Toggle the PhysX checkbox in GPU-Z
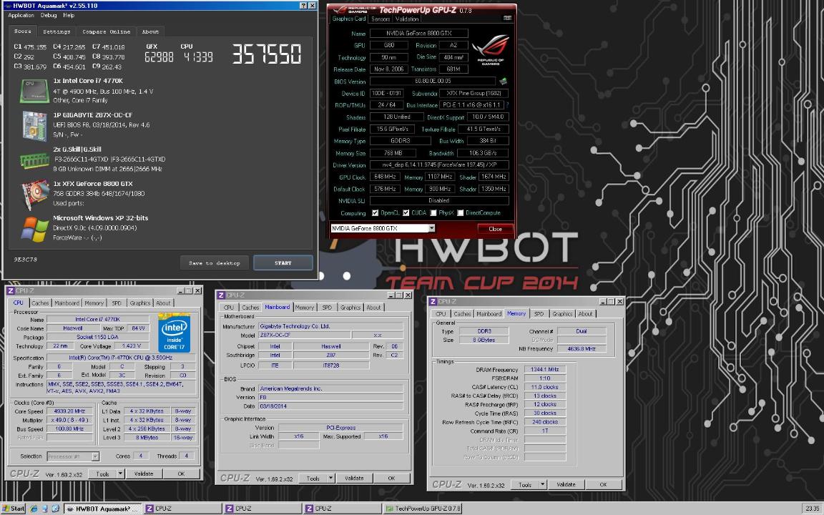 [433, 213]
